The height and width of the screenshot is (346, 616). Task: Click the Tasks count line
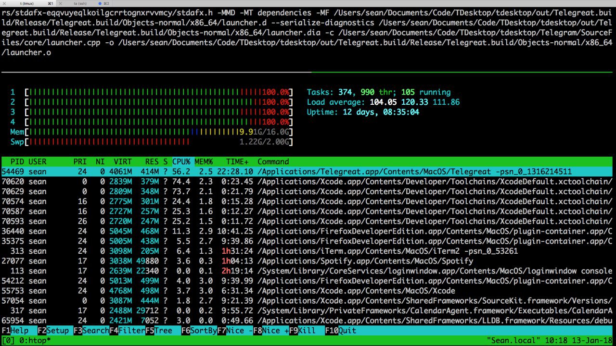(379, 92)
